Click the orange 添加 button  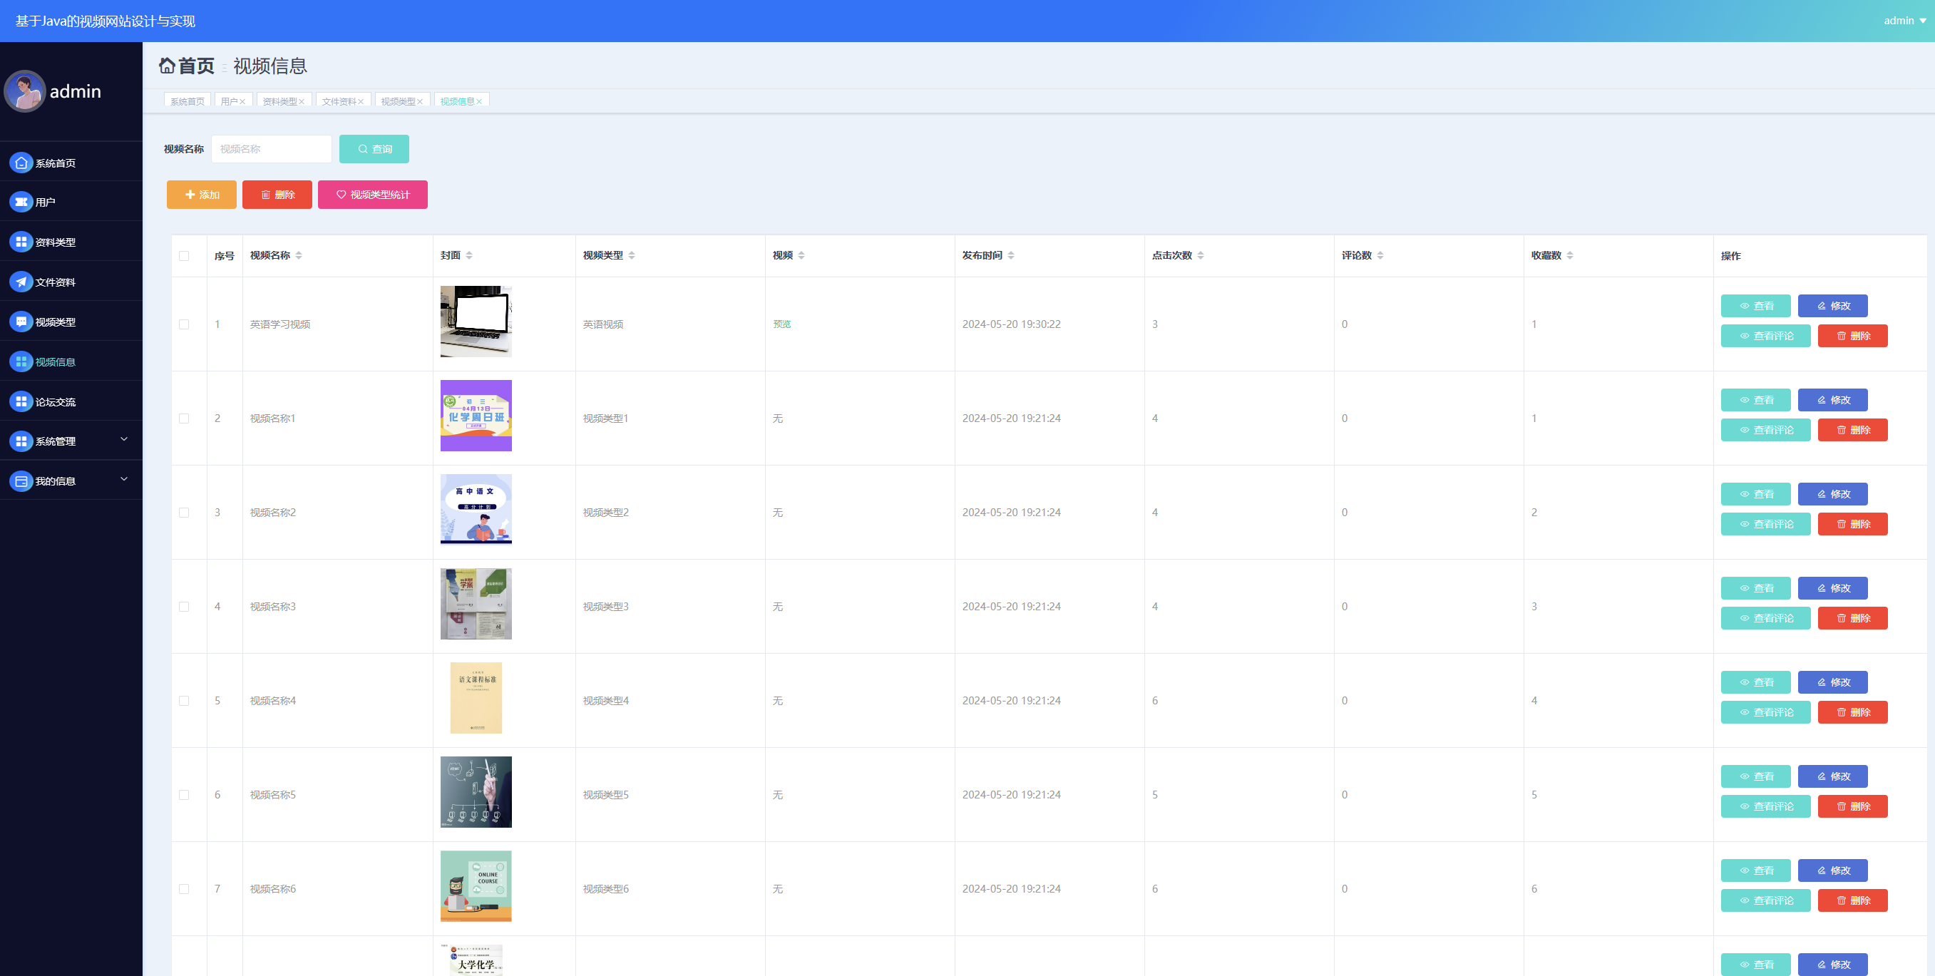click(x=201, y=195)
